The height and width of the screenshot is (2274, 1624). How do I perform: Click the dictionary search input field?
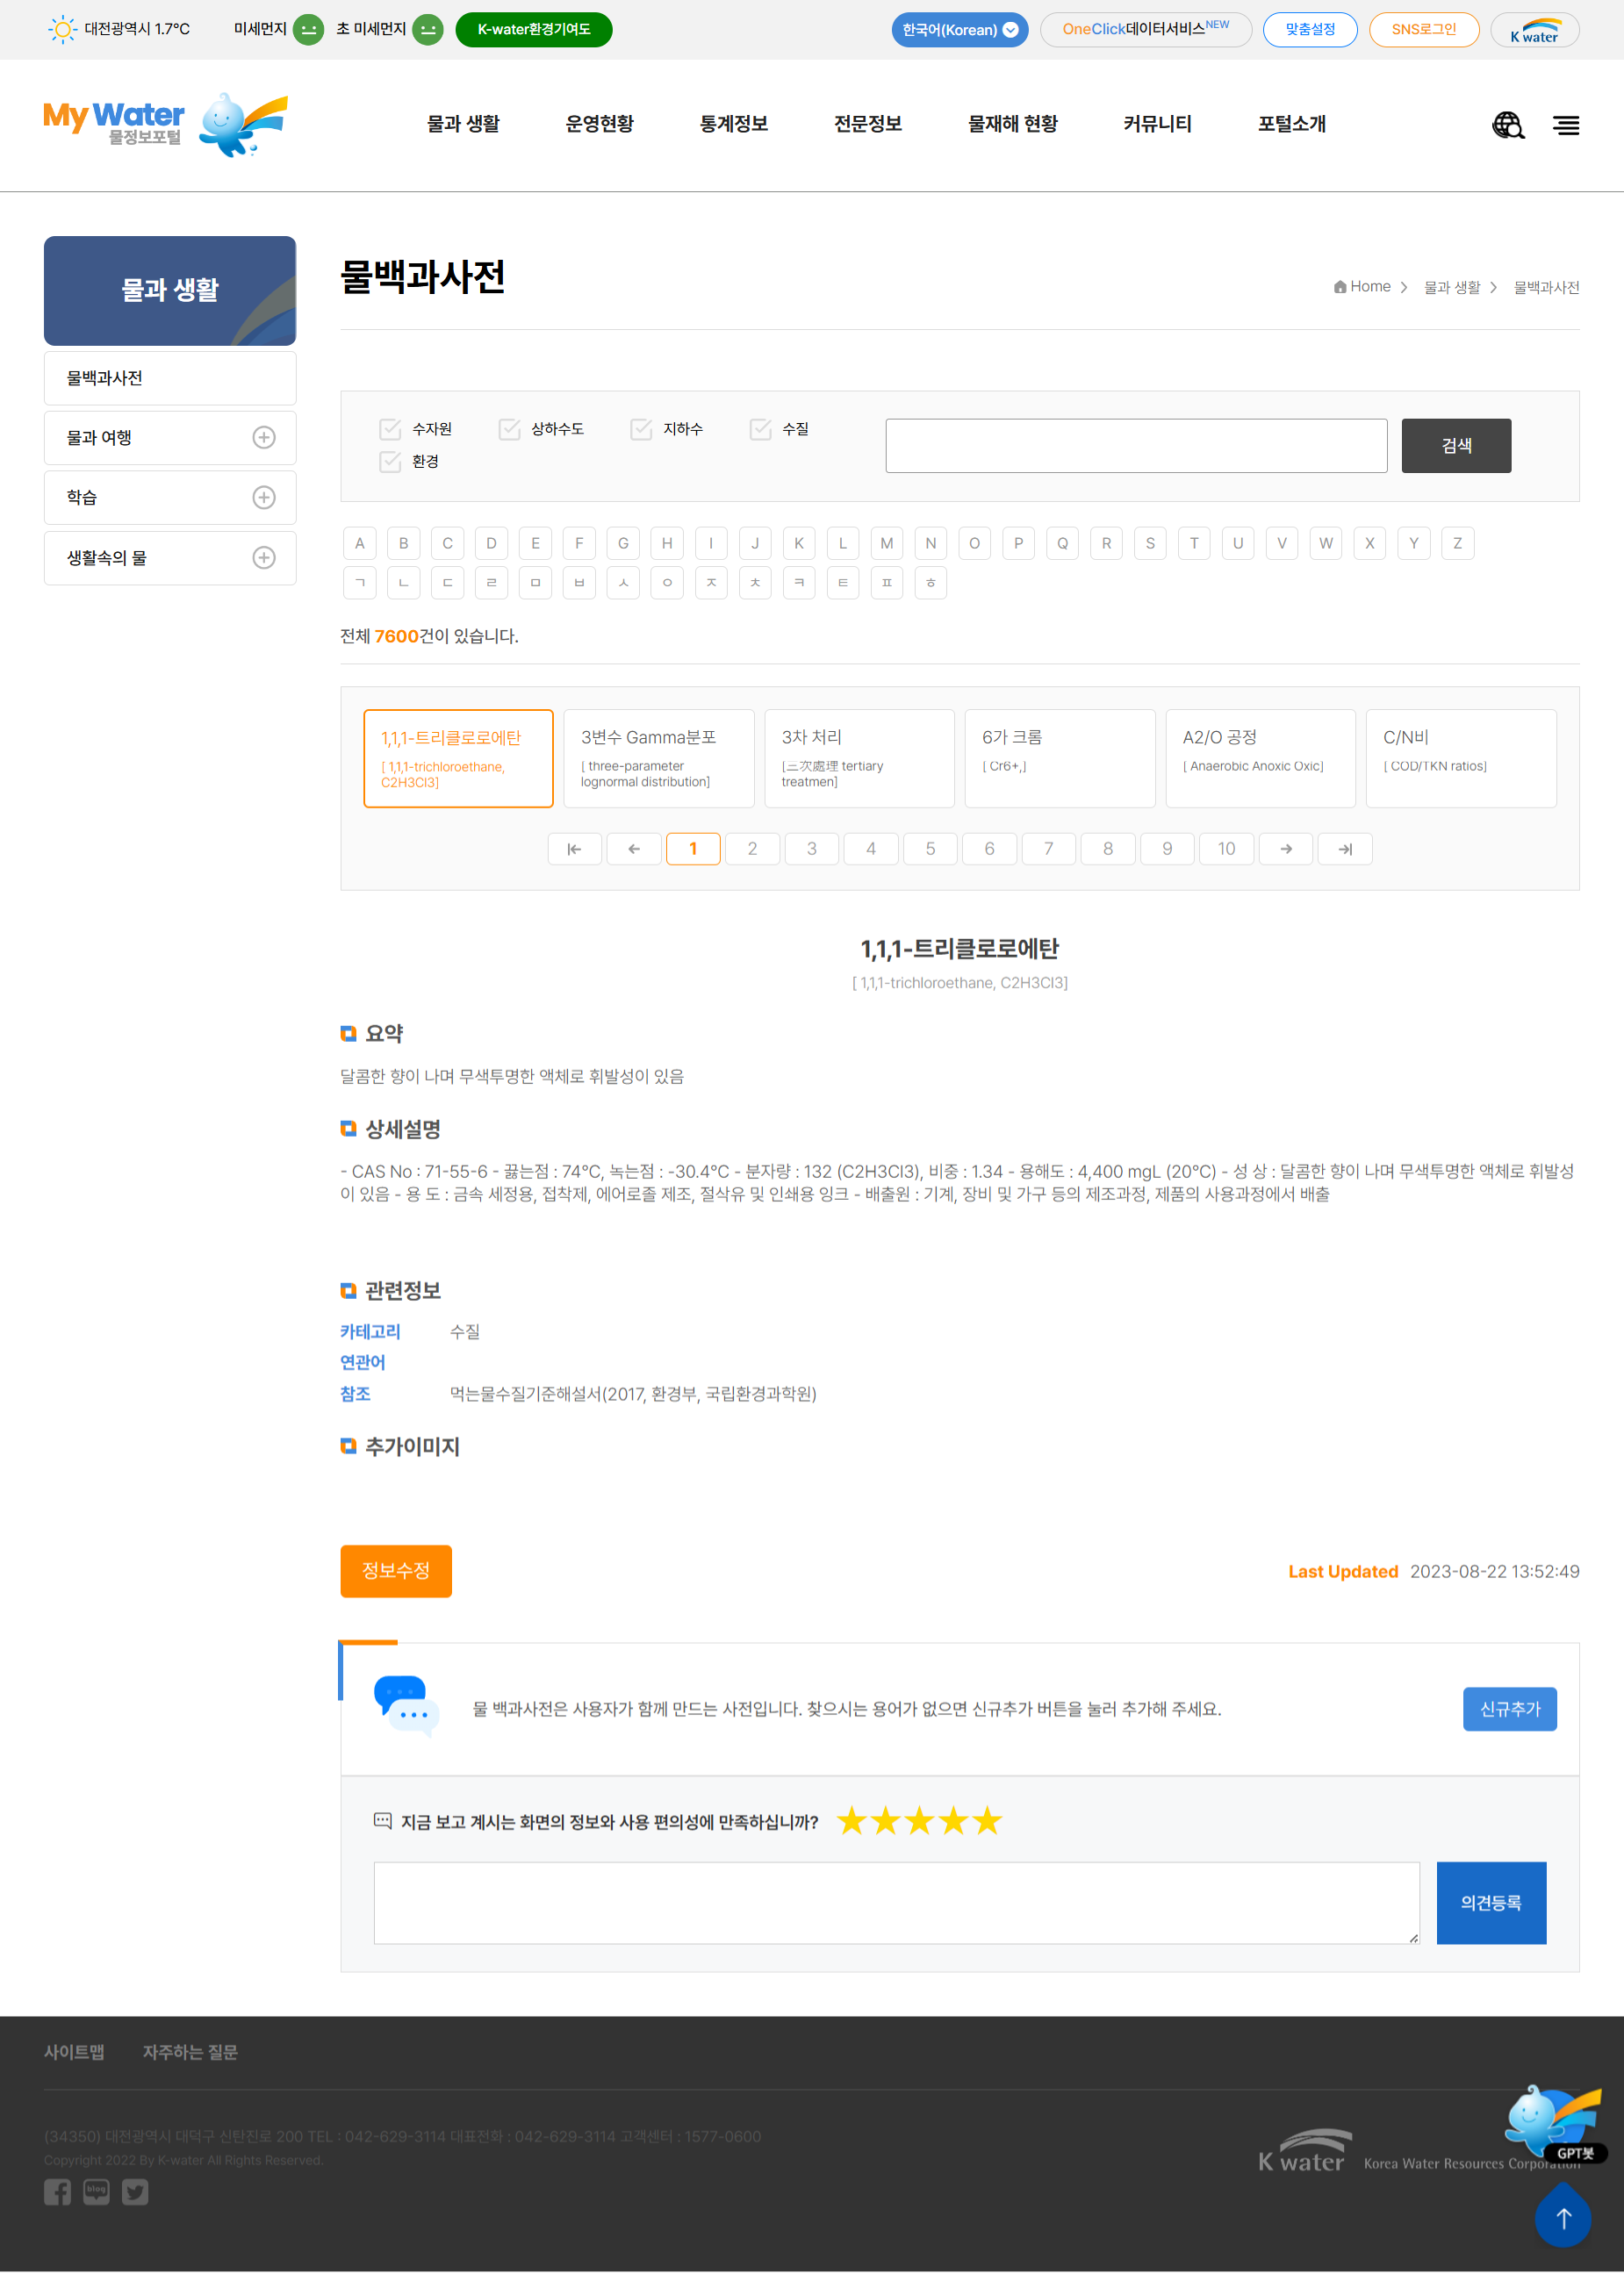(1136, 446)
